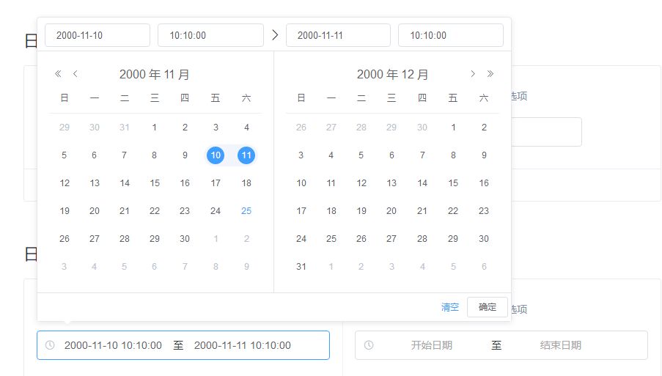The width and height of the screenshot is (662, 376).
Task: Pick November 21 in the left calendar
Action: pyautogui.click(x=124, y=211)
